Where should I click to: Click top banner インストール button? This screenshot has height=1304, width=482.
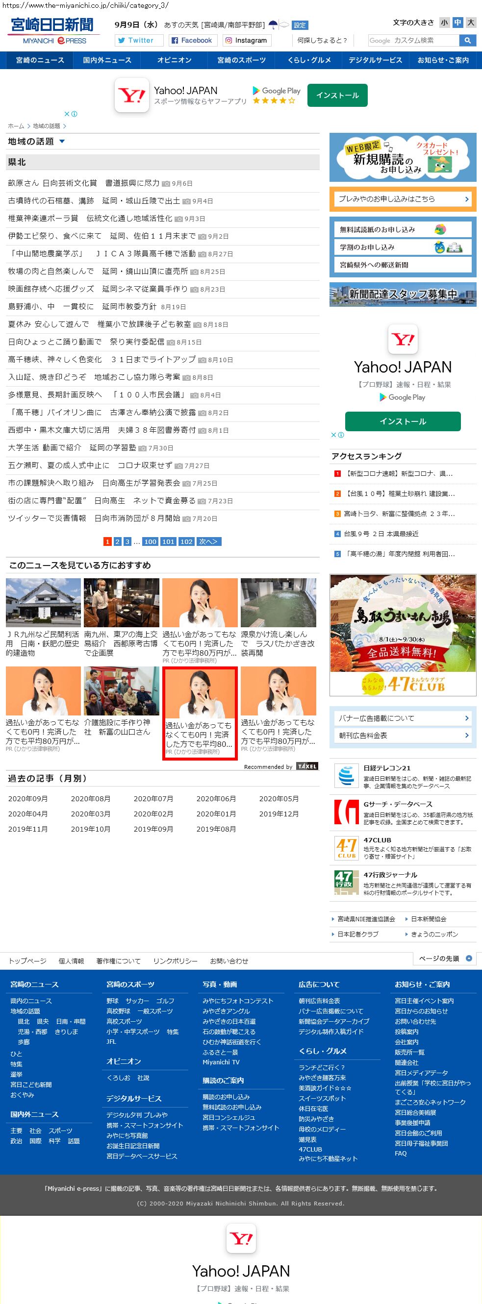[x=338, y=95]
